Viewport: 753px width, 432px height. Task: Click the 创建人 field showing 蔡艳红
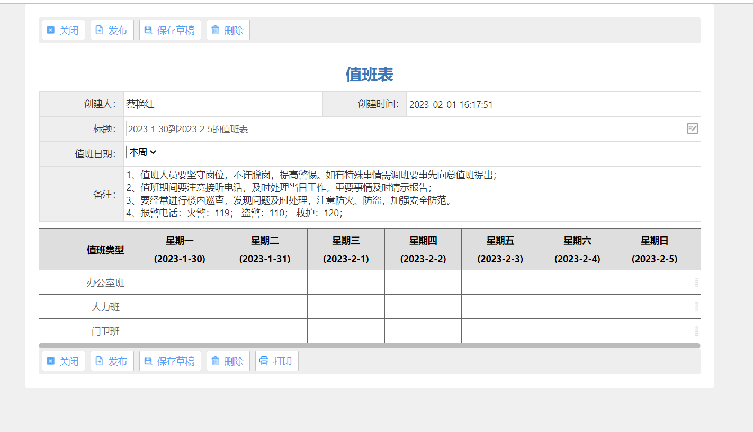point(222,104)
